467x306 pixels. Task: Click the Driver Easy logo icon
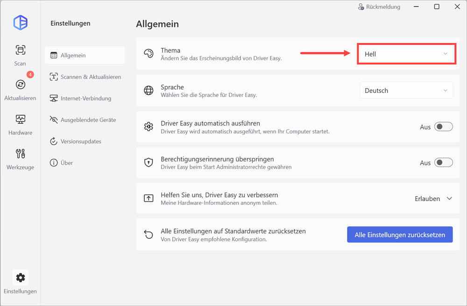click(x=20, y=22)
